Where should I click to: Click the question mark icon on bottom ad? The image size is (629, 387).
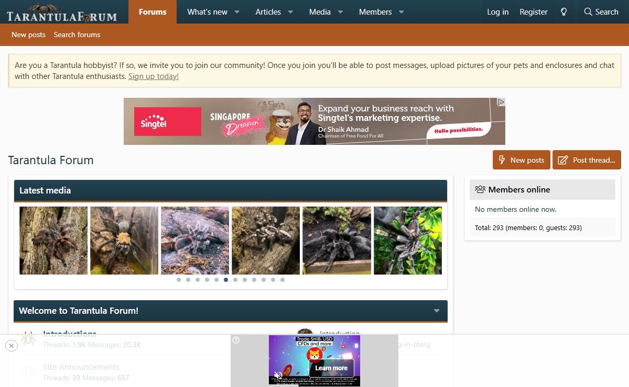point(236,340)
